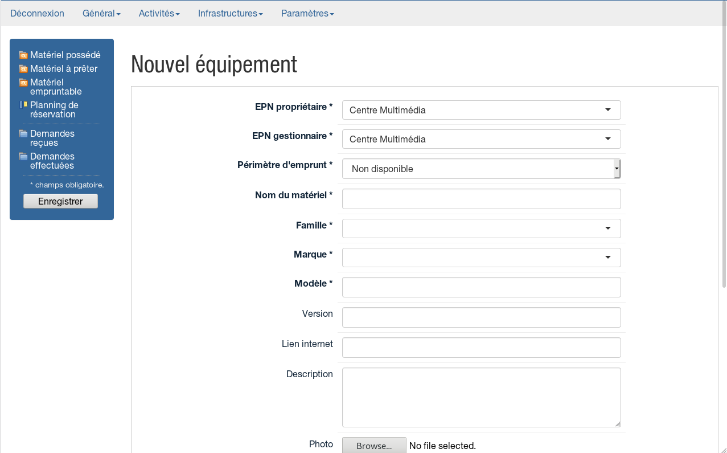Open the Paramètres menu

307,13
